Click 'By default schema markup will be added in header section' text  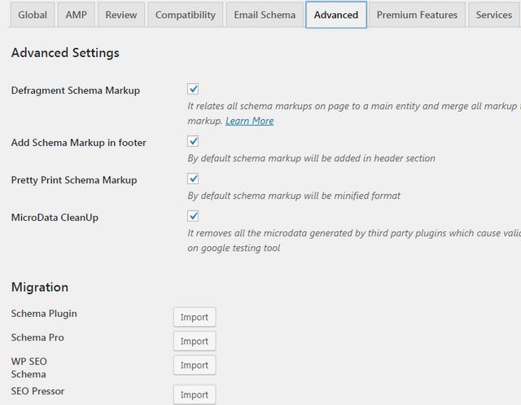pyautogui.click(x=311, y=158)
